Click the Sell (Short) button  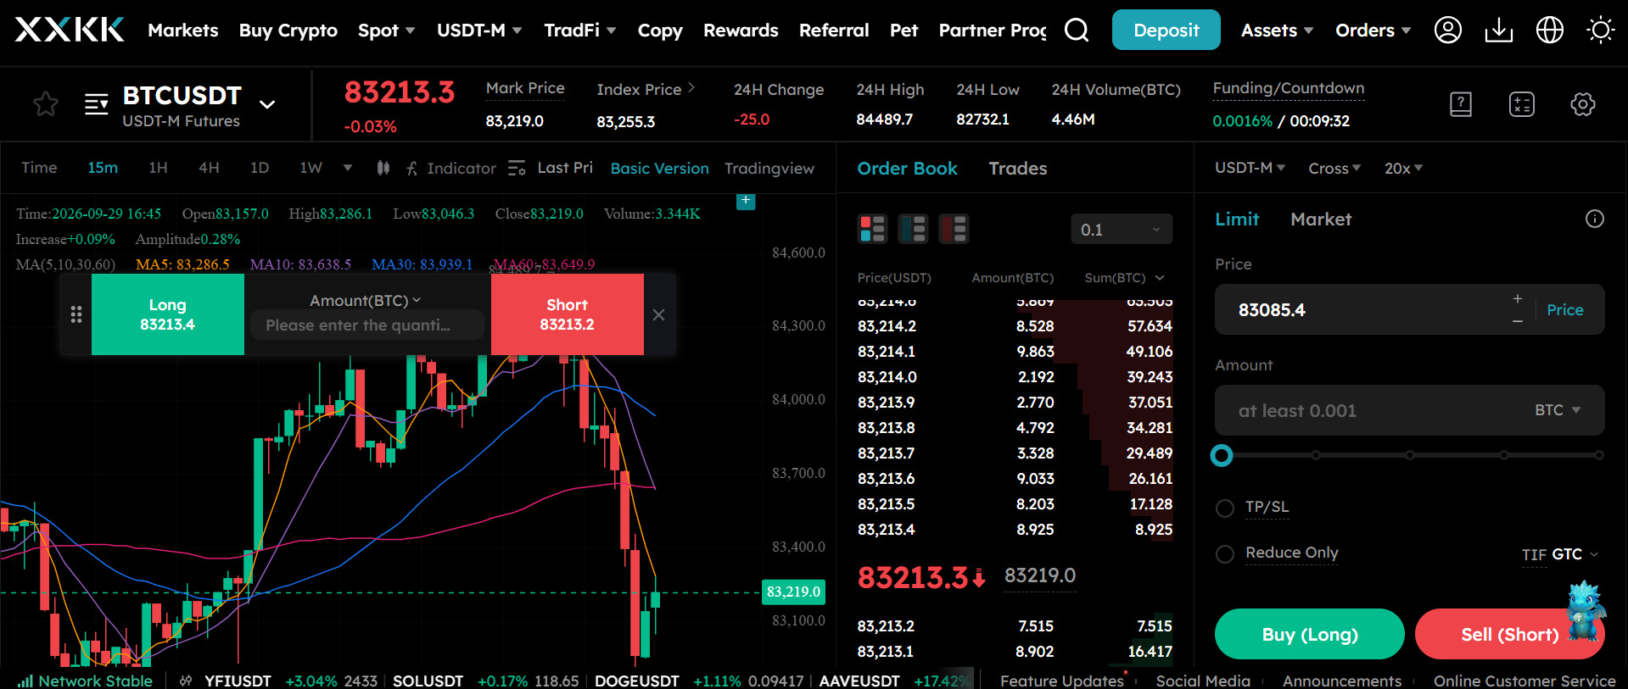coord(1509,634)
